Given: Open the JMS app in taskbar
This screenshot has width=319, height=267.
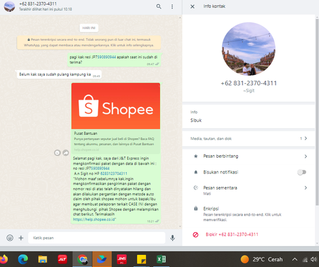Looking at the screenshot, I should 122,259.
